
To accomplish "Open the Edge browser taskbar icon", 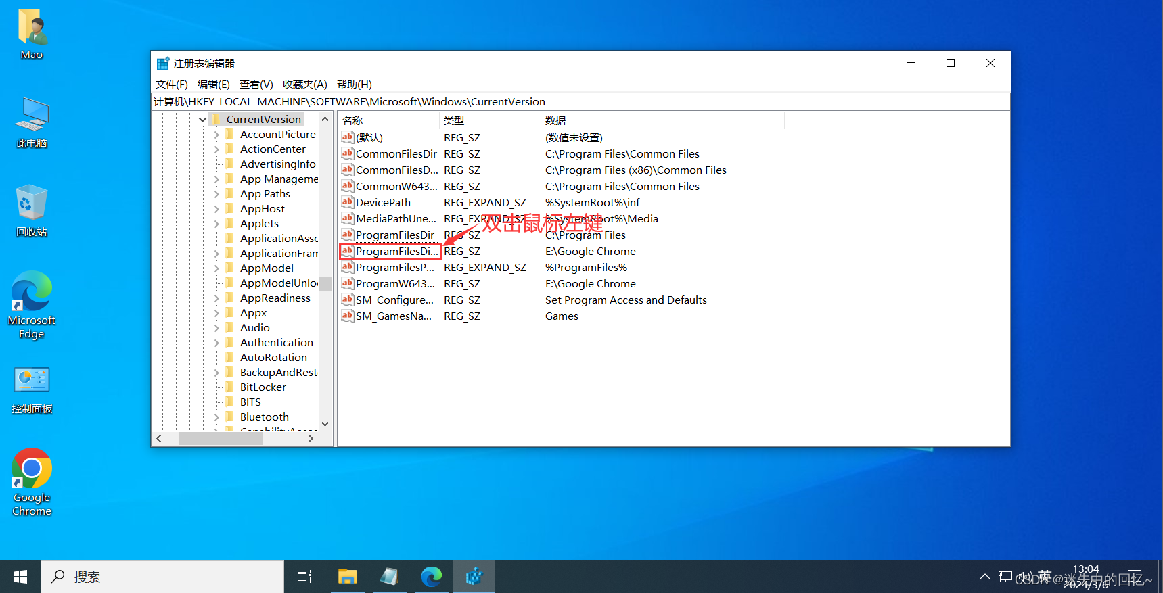I will (432, 577).
